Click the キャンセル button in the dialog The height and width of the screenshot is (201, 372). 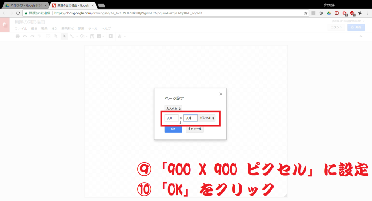195,129
